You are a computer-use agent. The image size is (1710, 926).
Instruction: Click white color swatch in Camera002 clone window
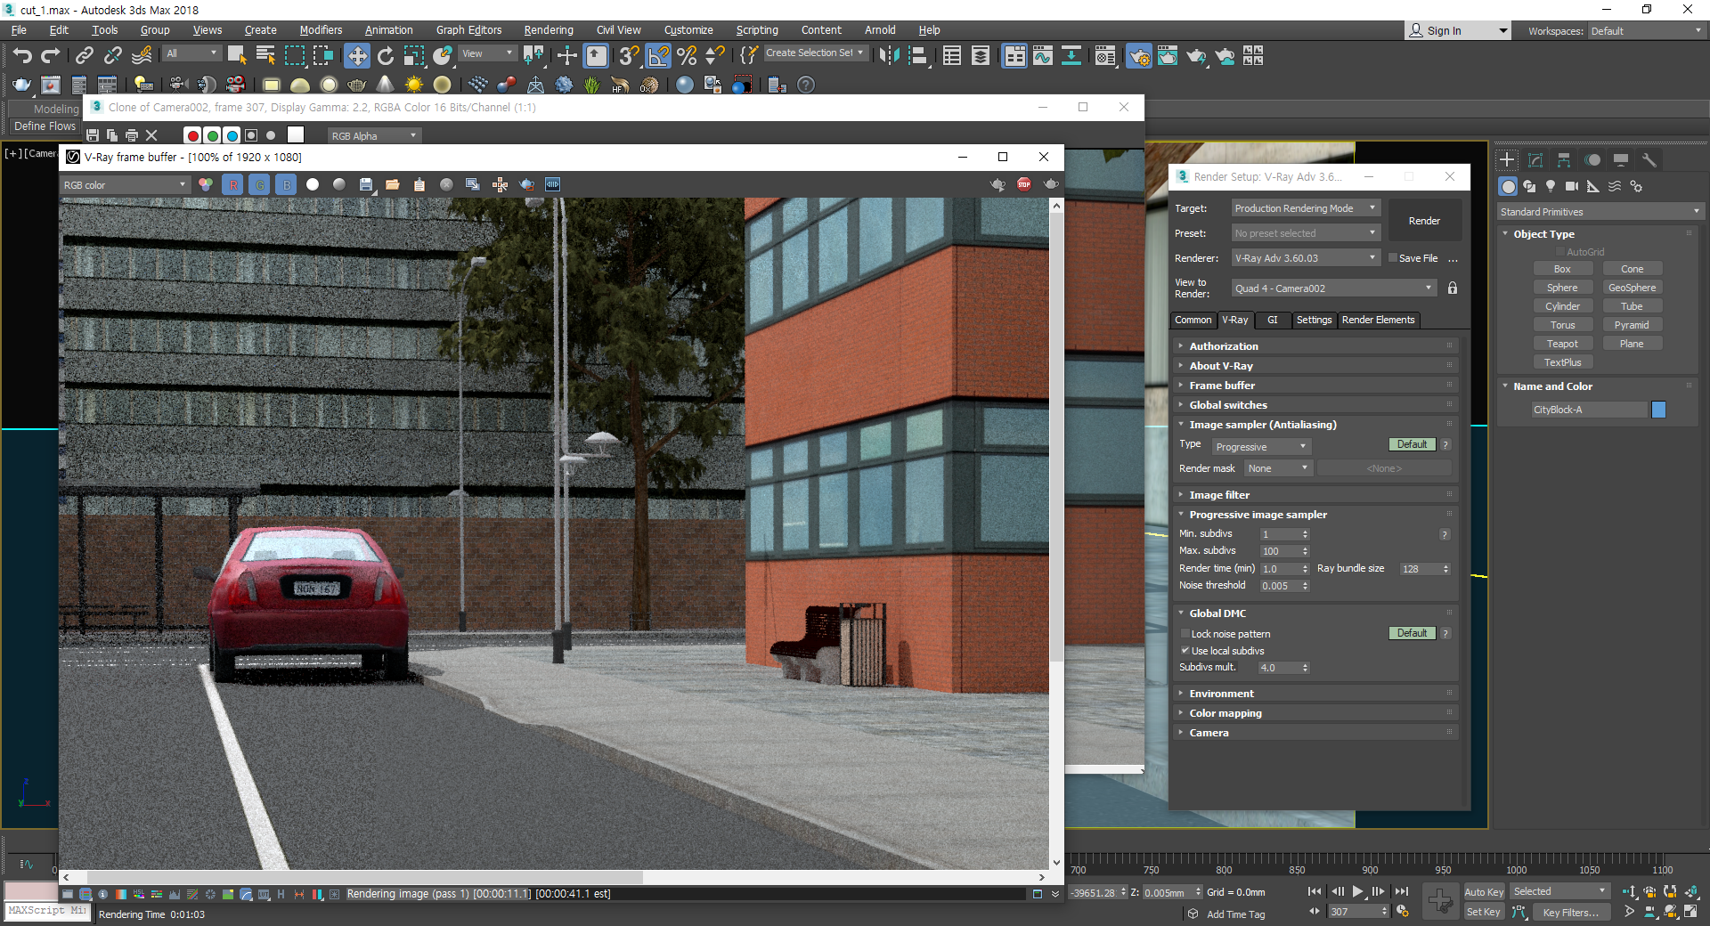click(296, 134)
